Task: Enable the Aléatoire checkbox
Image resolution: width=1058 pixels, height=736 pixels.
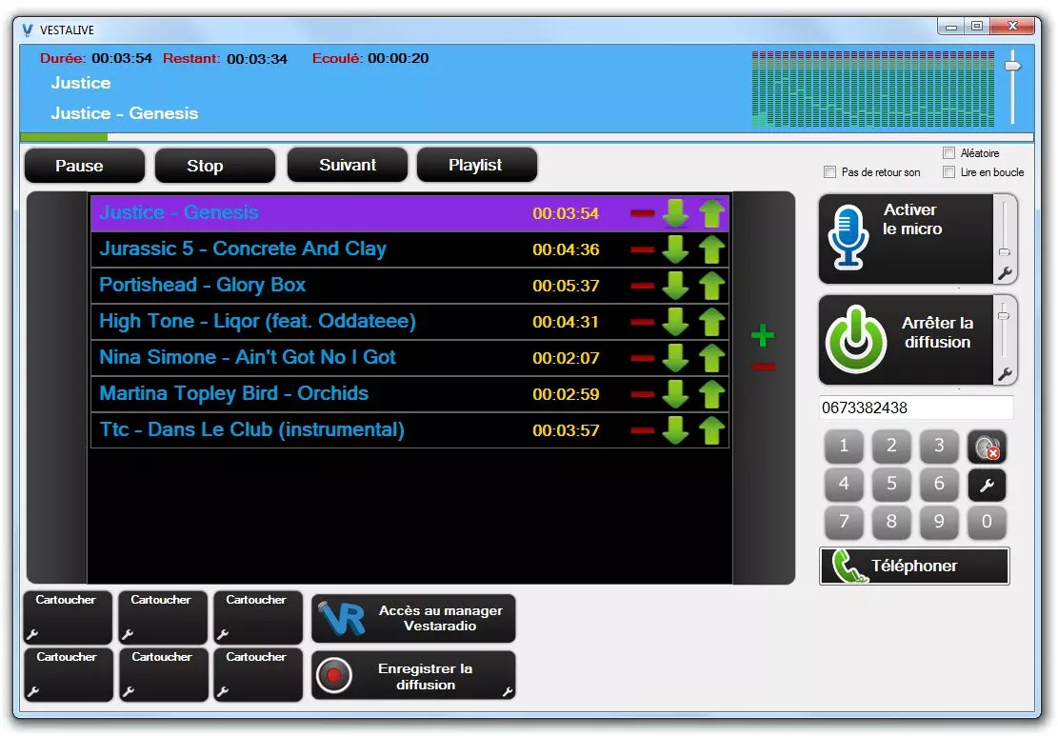Action: point(948,153)
